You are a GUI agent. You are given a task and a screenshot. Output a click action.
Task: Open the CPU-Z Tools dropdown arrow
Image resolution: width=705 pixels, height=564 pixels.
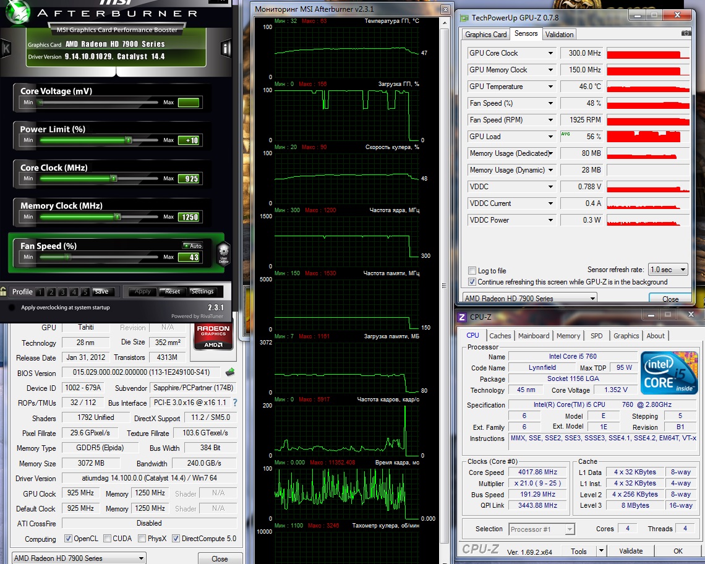[601, 550]
